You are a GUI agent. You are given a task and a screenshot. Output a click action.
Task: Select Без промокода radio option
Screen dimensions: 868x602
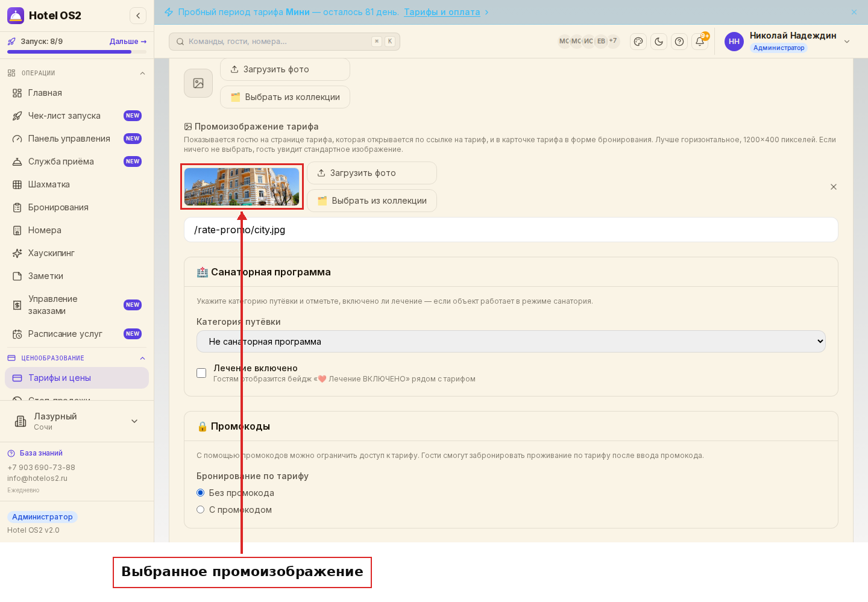(x=201, y=493)
